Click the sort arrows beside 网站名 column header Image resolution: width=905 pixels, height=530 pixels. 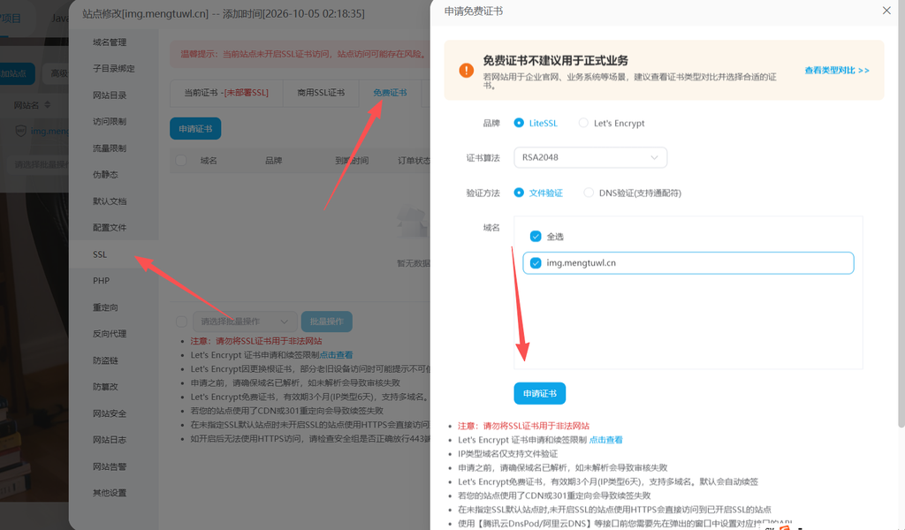(48, 105)
